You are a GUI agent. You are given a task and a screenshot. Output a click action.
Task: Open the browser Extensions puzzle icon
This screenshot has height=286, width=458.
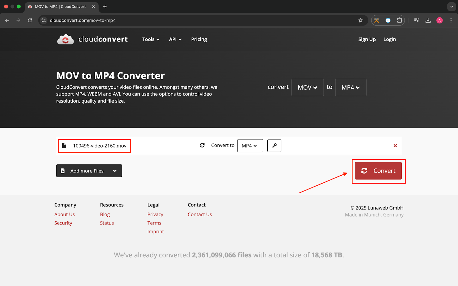(399, 20)
